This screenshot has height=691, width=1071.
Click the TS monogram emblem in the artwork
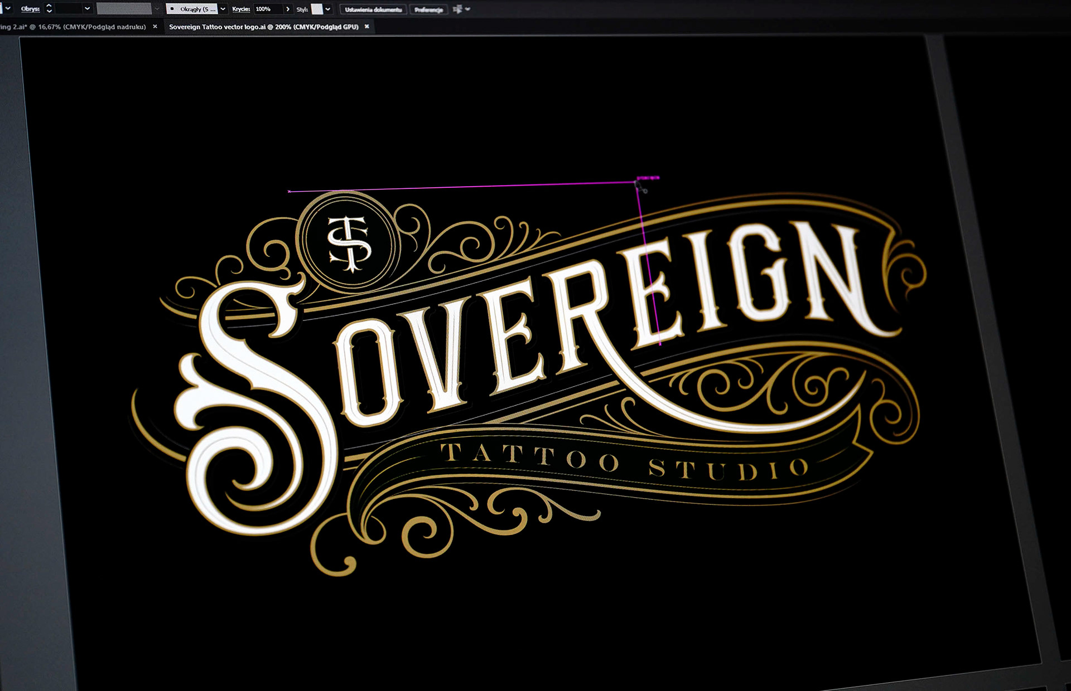[349, 243]
